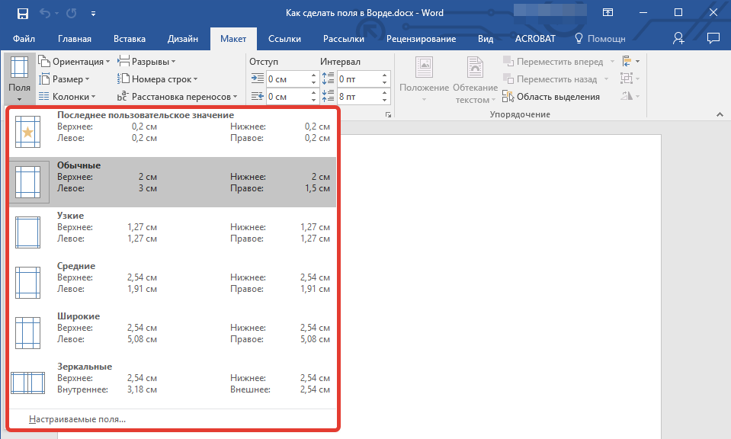731x439 pixels.
Task: Open the Файл menu
Action: click(24, 39)
